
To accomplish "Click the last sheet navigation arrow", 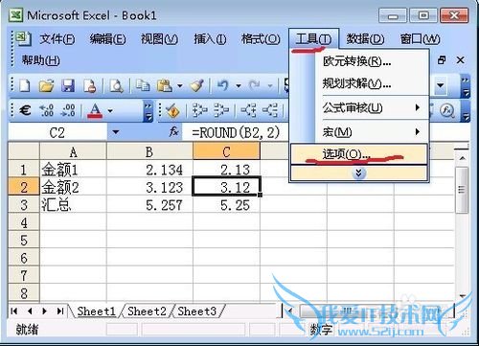I will click(60, 311).
